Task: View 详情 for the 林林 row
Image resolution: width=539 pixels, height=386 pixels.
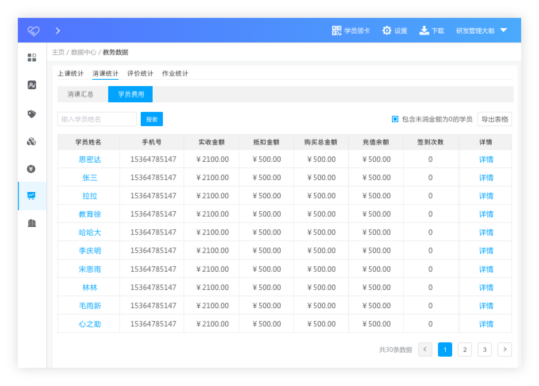Action: click(486, 288)
